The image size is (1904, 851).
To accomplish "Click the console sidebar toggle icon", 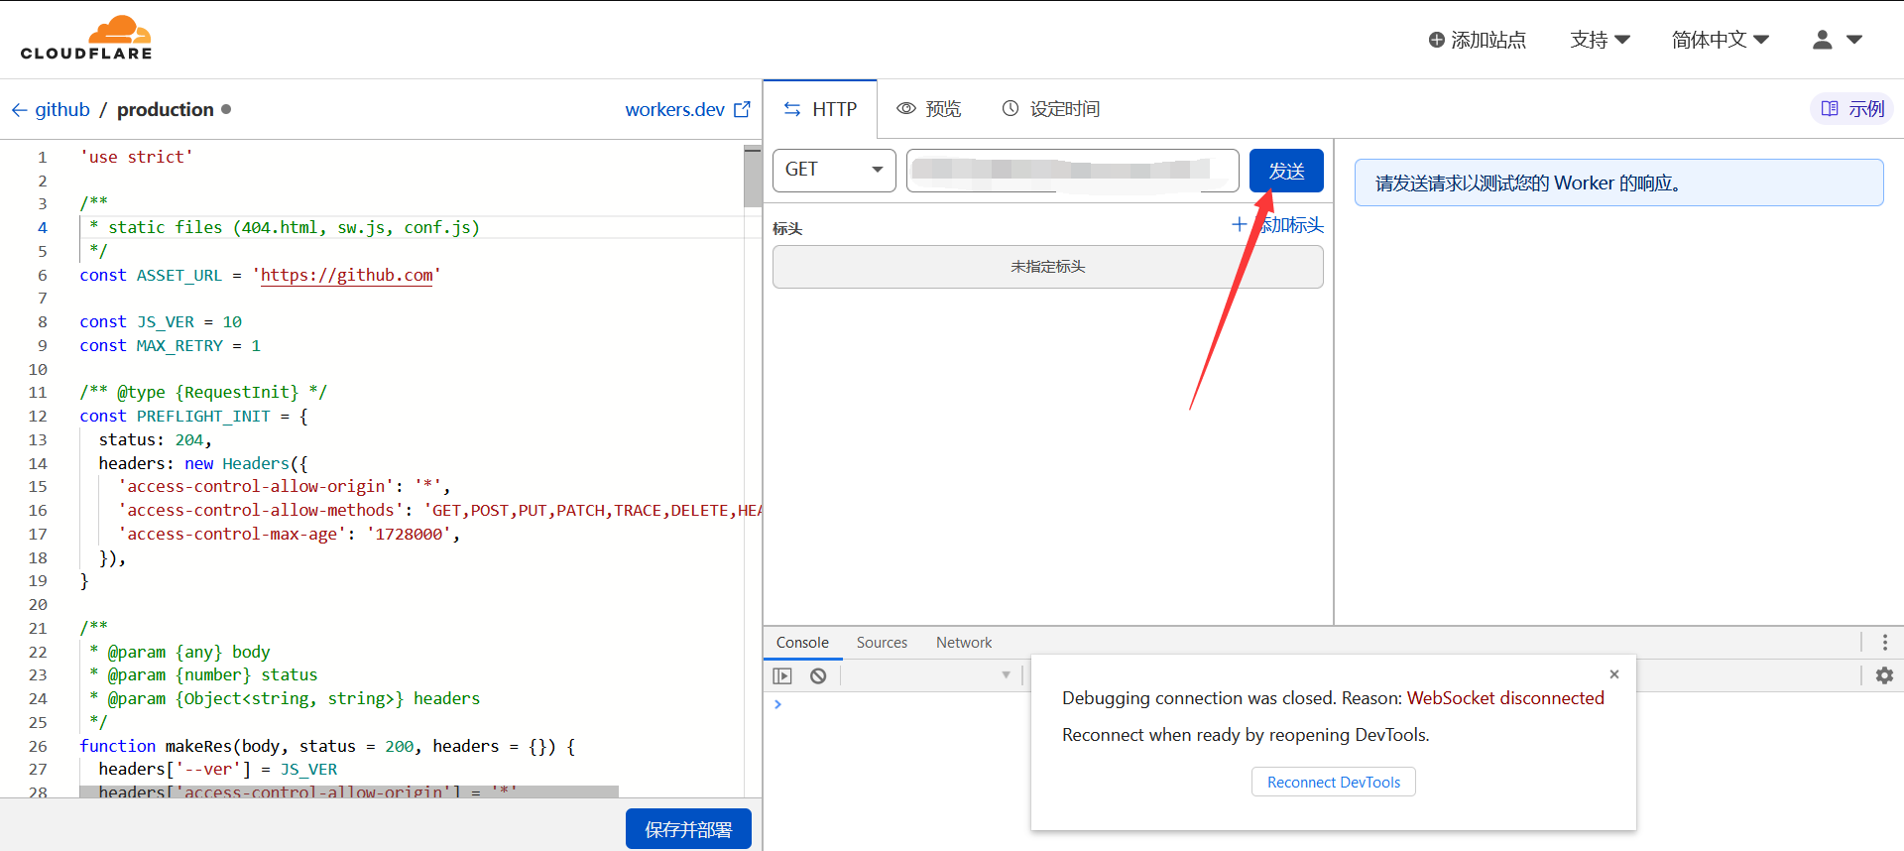I will [x=782, y=675].
